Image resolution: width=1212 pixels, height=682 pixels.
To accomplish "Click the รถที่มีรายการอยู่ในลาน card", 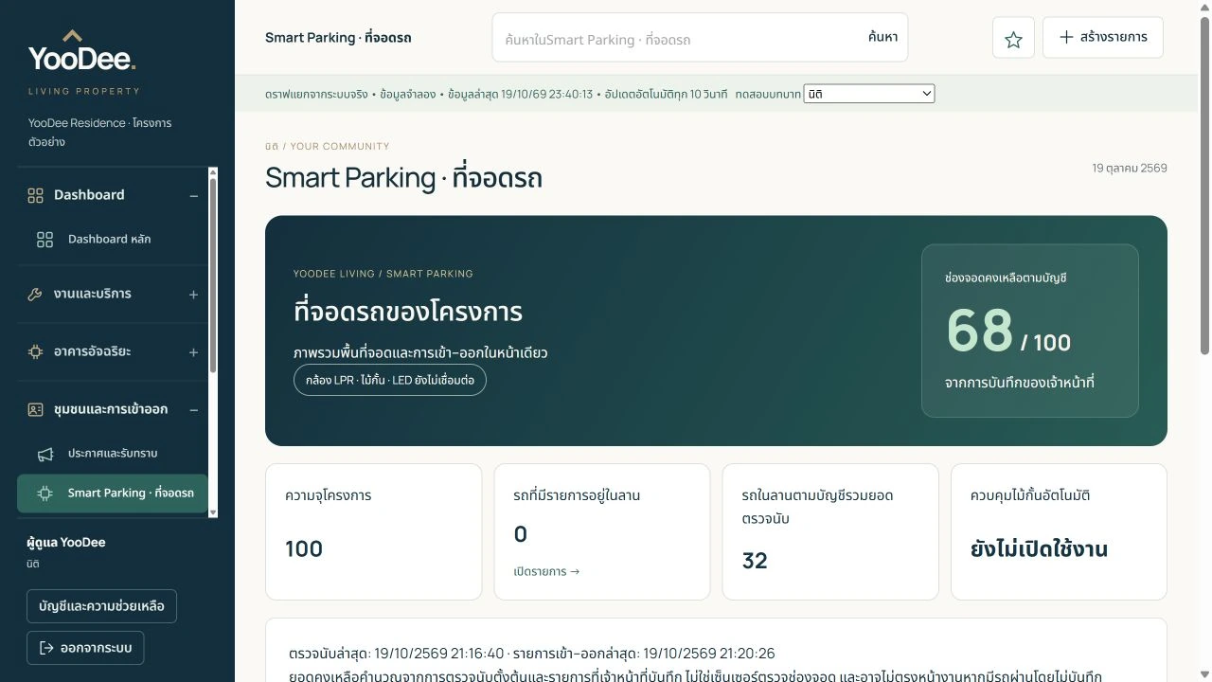I will point(602,531).
